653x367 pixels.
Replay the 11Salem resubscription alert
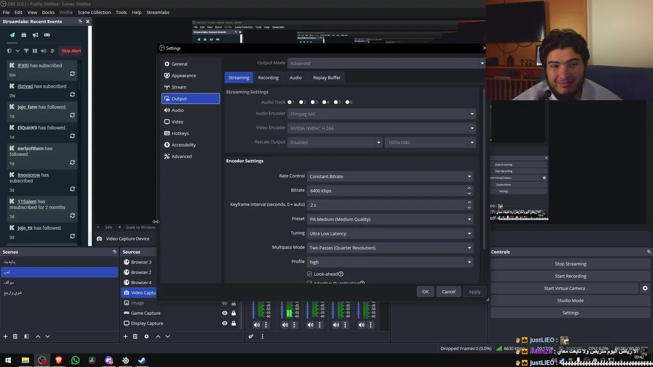pyautogui.click(x=72, y=216)
